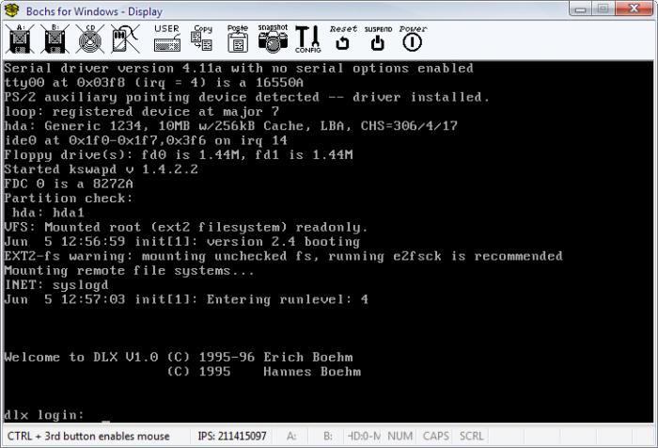Close the Bochs window
This screenshot has height=448, width=658.
point(634,8)
